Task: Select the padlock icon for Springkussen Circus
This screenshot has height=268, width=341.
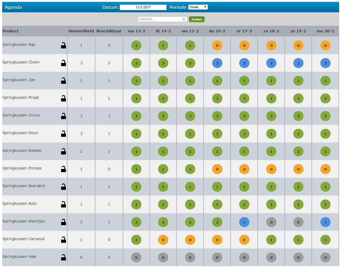Action: click(x=63, y=116)
